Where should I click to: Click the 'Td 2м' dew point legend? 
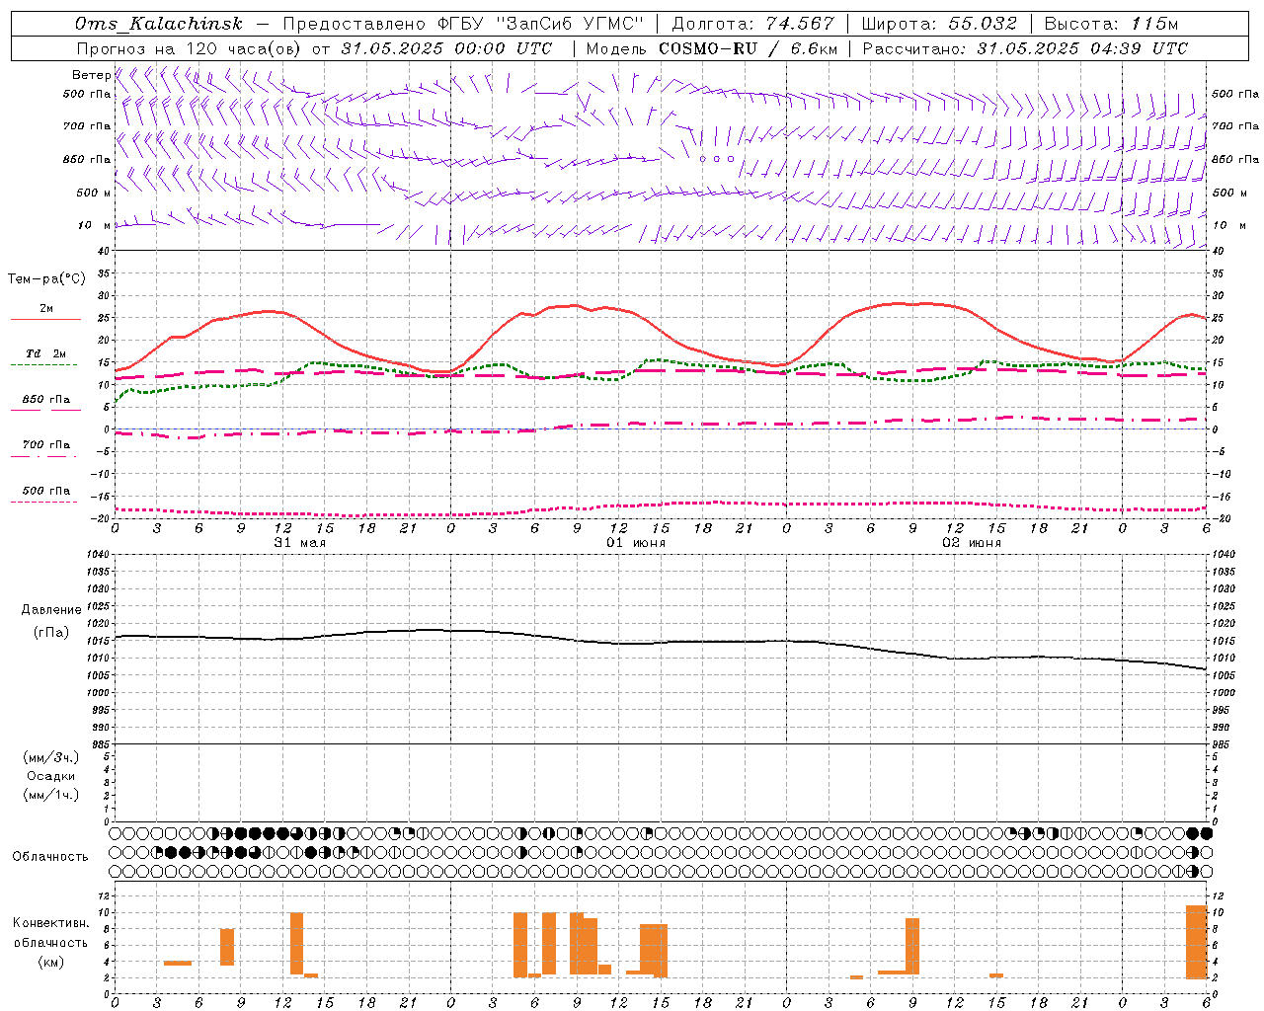click(46, 353)
